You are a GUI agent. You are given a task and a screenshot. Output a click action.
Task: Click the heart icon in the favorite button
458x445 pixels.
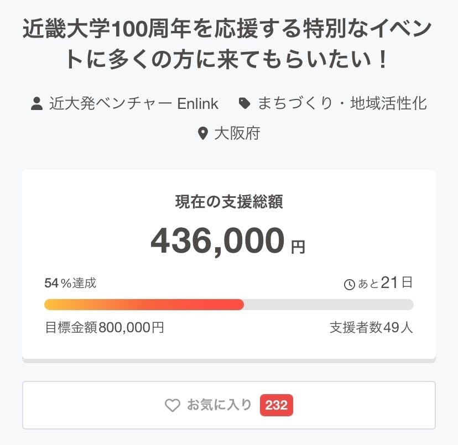click(x=173, y=406)
